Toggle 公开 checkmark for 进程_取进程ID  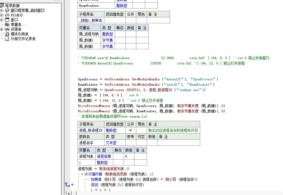point(131,130)
